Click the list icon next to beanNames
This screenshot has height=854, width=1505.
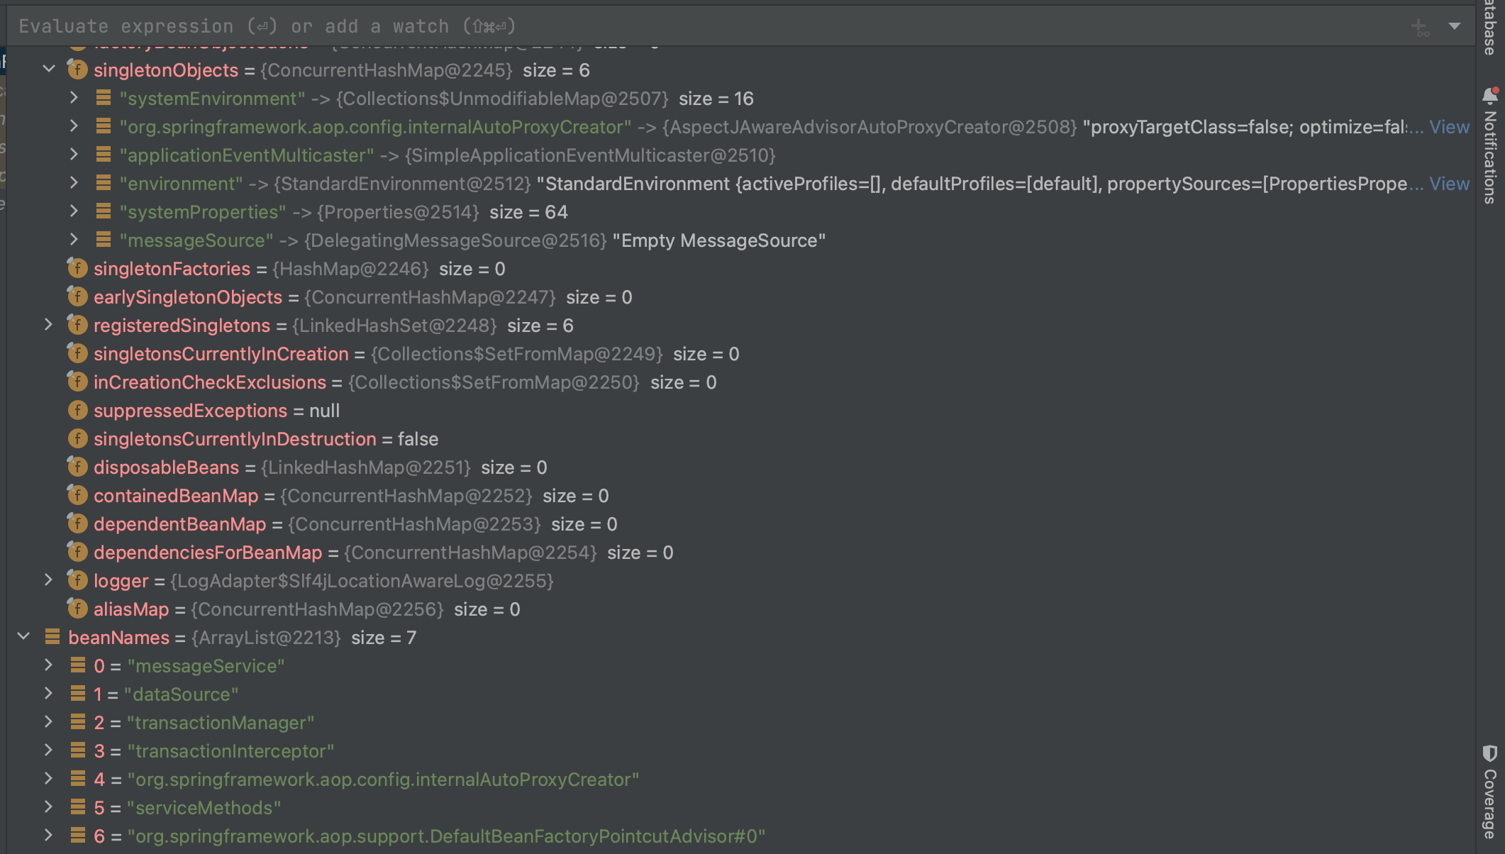pos(52,637)
